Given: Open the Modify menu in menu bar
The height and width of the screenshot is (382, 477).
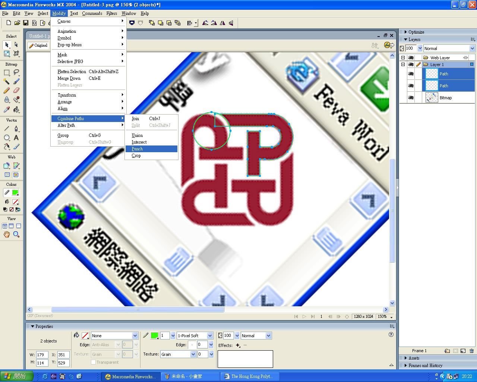Looking at the screenshot, I should (59, 13).
